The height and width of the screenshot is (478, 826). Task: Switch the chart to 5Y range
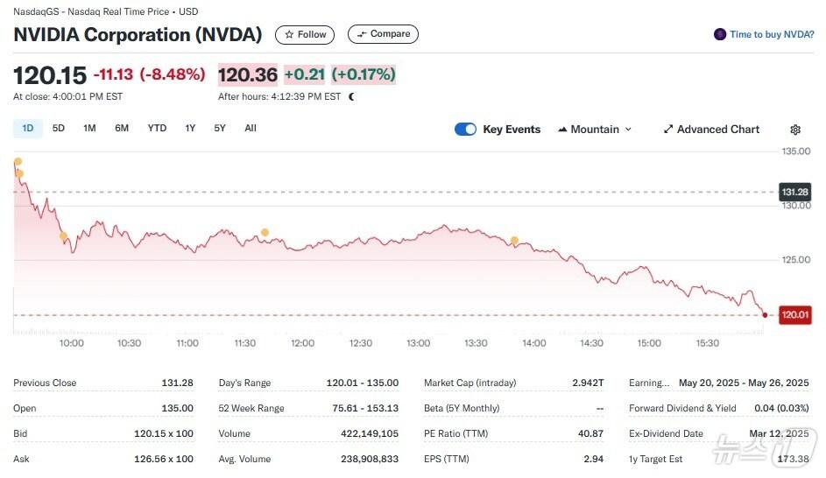coord(220,129)
